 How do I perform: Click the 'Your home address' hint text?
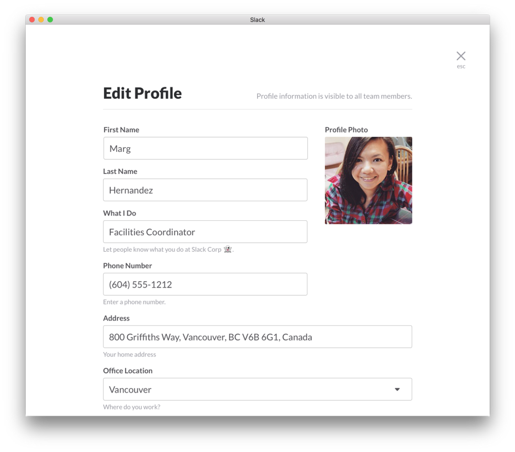click(129, 355)
